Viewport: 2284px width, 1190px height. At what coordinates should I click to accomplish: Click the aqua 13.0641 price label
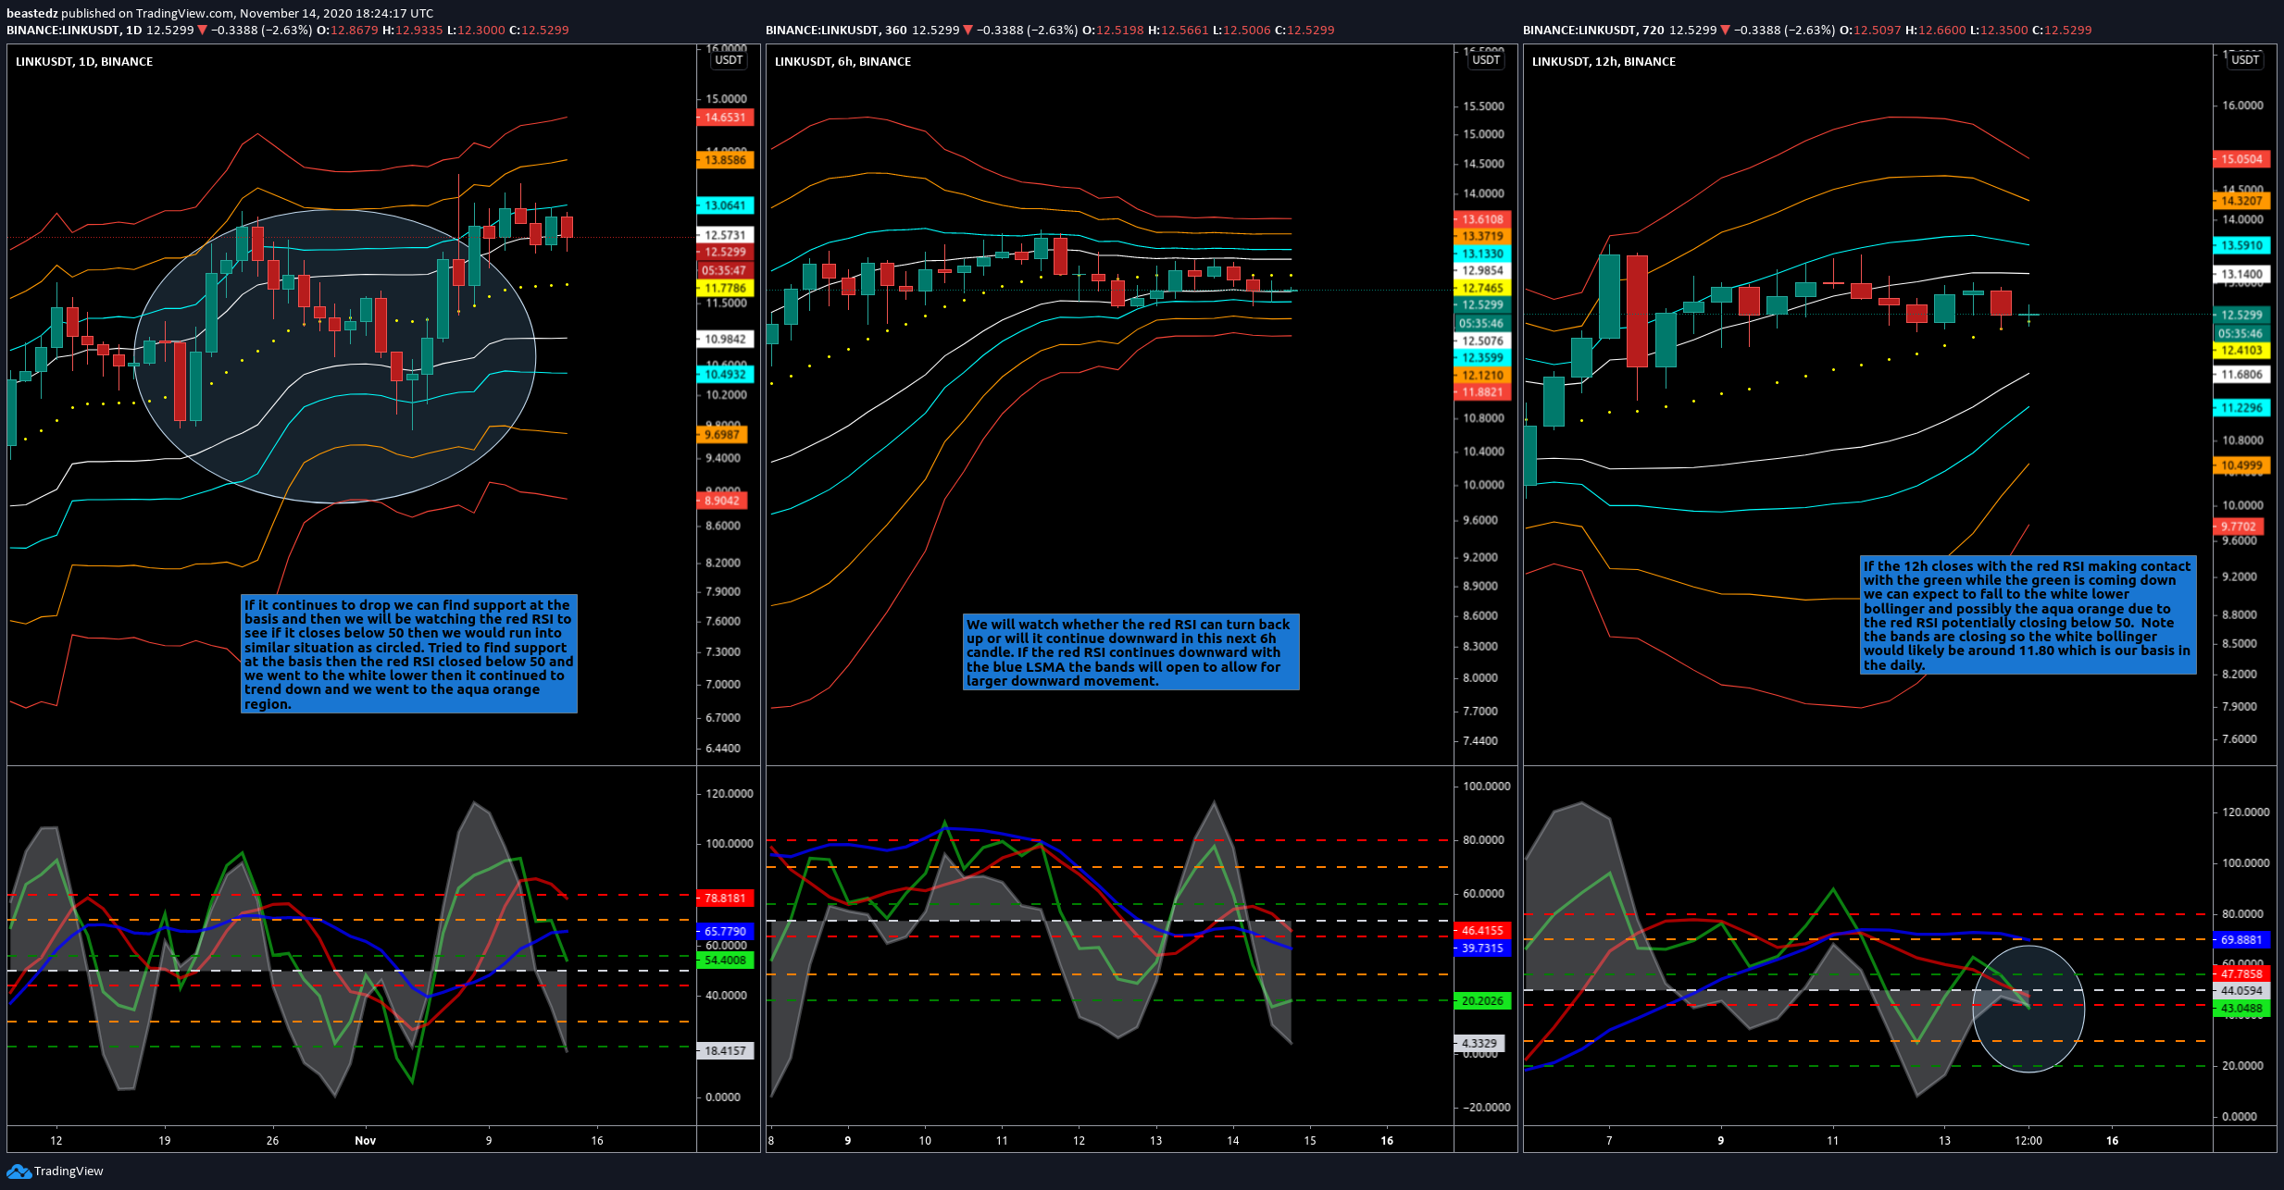[x=725, y=205]
